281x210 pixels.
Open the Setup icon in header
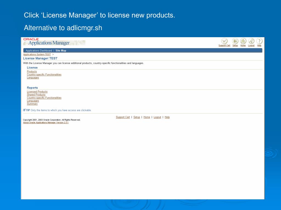pos(235,41)
